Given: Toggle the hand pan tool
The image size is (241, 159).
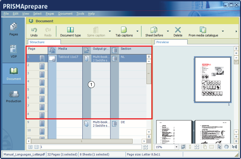Looking at the screenshot, I should [x=226, y=147].
